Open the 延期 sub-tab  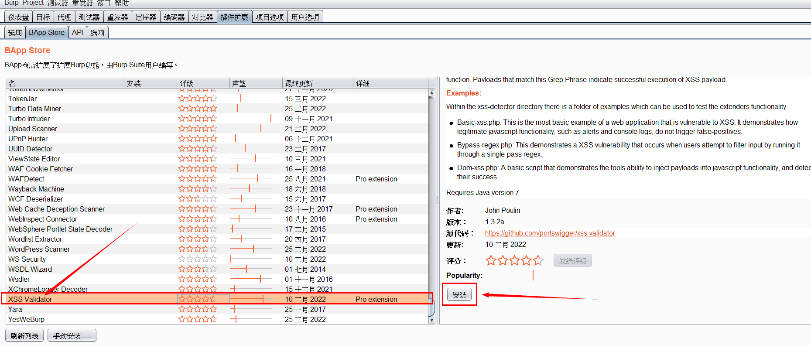pos(15,32)
